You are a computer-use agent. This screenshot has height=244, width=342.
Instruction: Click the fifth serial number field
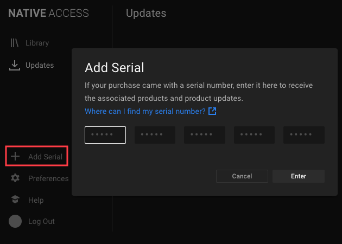304,135
